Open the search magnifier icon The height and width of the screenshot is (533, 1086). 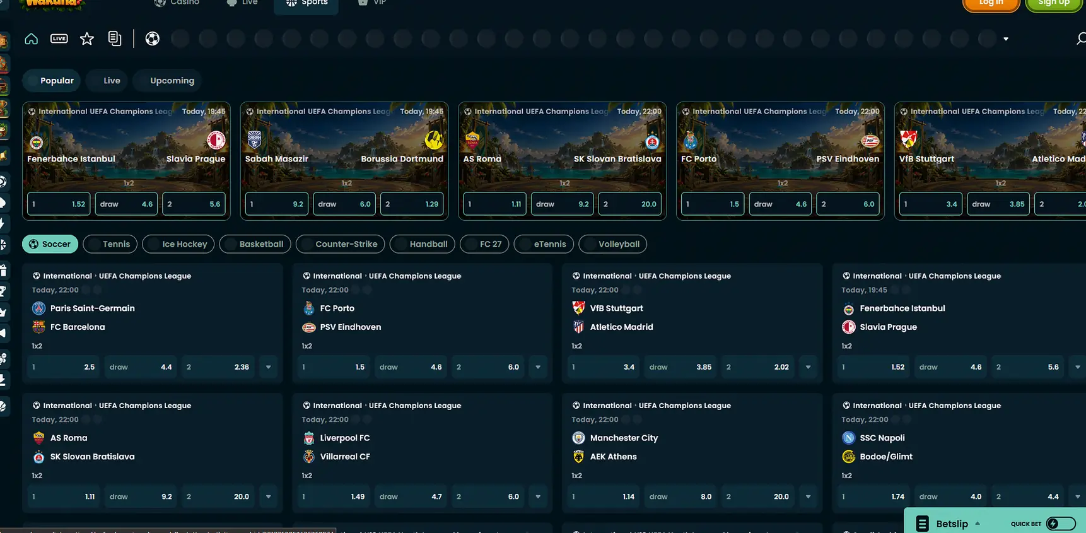tap(1080, 39)
